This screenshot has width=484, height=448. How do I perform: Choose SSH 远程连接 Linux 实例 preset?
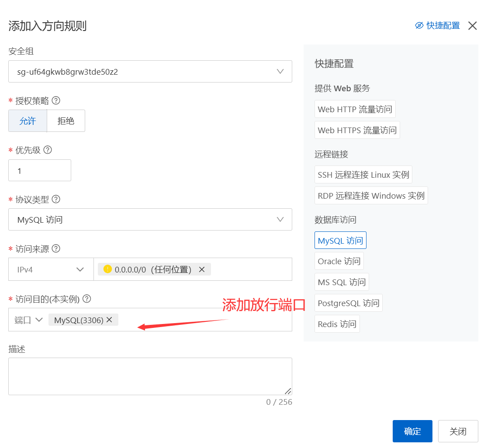pos(363,175)
